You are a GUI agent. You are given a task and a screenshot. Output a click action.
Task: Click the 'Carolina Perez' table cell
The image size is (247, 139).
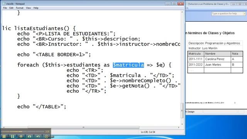click(x=217, y=59)
